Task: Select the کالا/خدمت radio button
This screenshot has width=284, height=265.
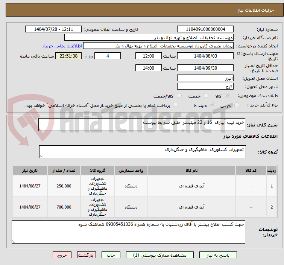Action: click(x=179, y=96)
